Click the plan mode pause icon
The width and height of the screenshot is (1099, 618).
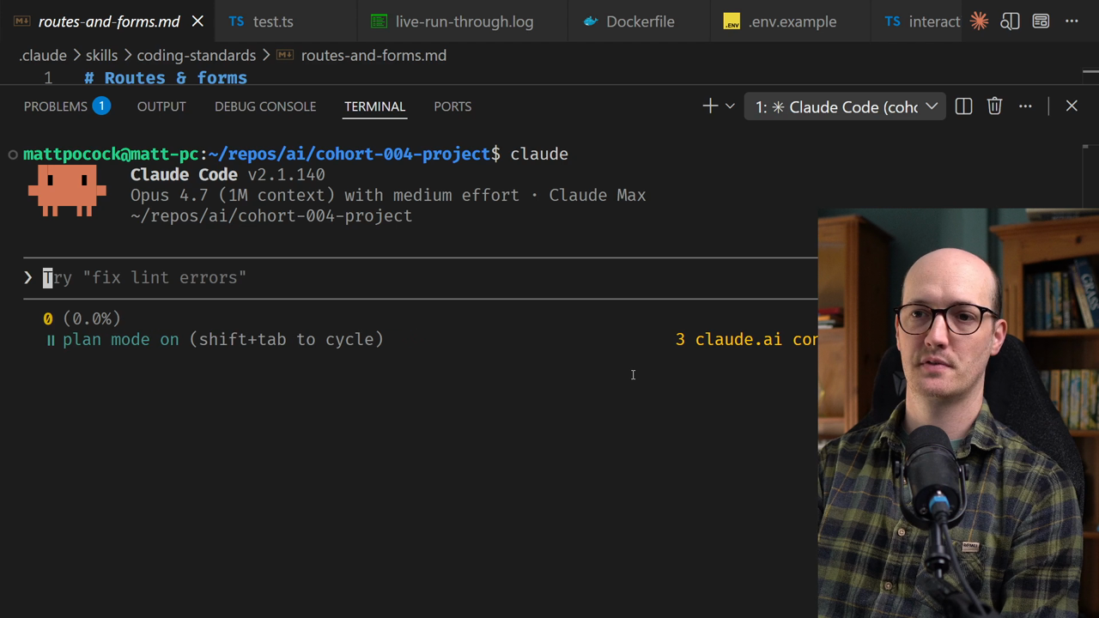pyautogui.click(x=51, y=340)
